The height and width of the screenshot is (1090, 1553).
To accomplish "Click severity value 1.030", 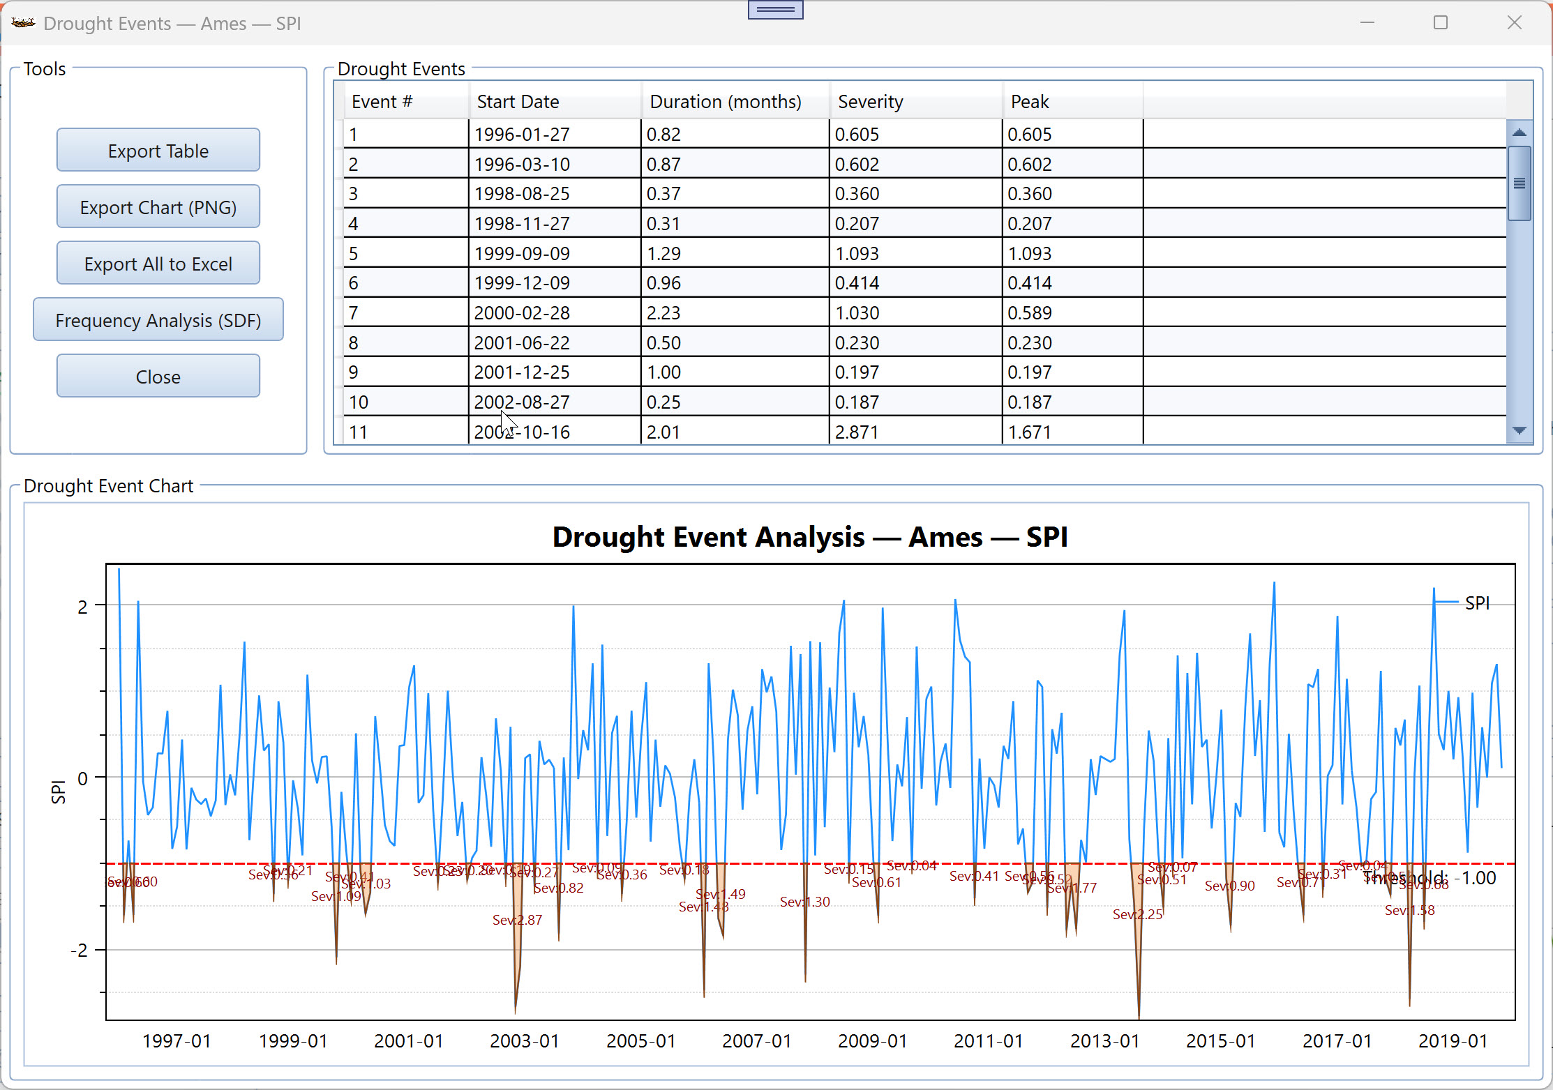I will pos(916,312).
